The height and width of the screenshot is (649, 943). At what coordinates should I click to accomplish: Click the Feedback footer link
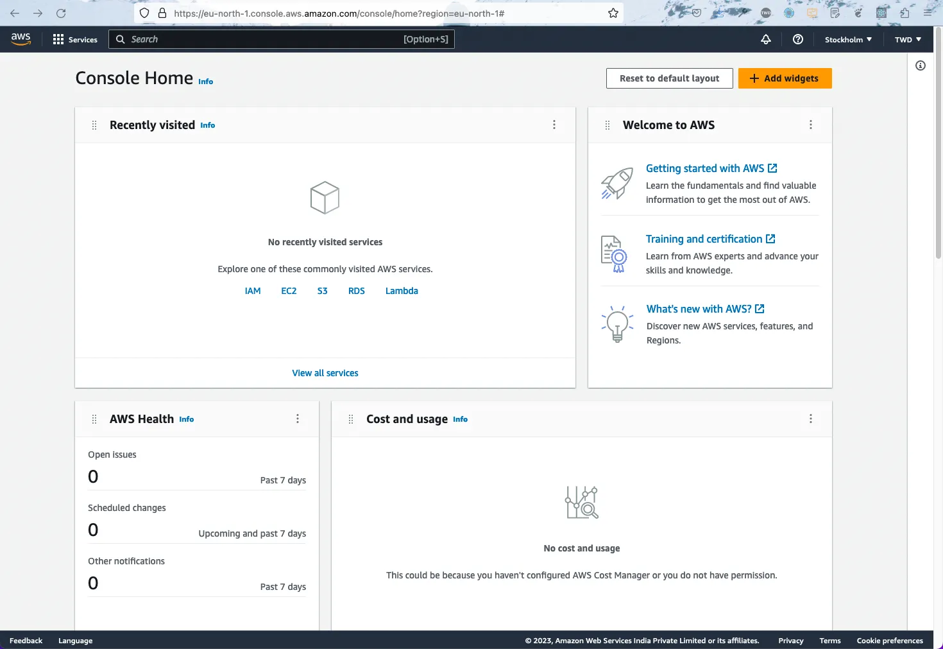26,641
